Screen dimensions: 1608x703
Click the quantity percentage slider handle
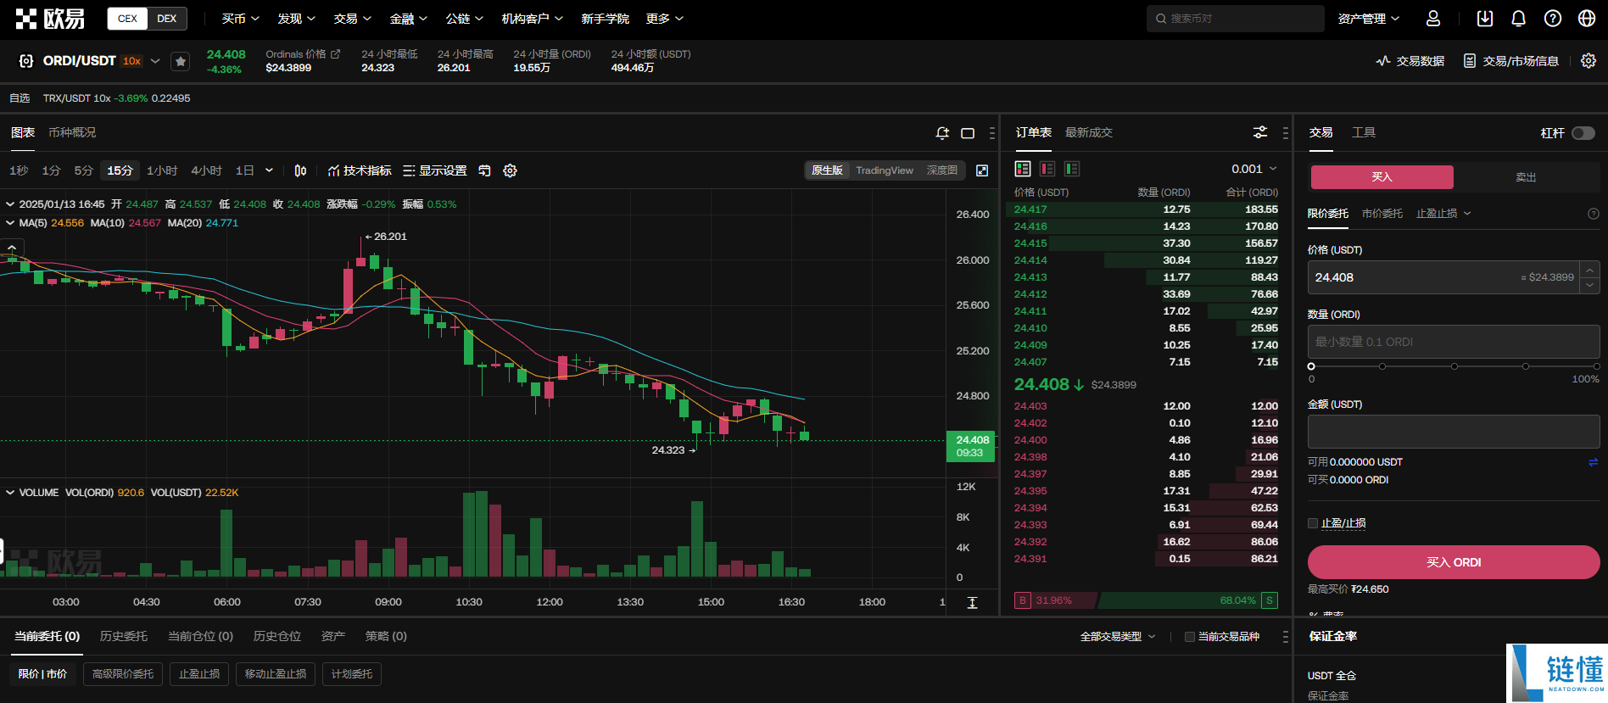point(1311,366)
